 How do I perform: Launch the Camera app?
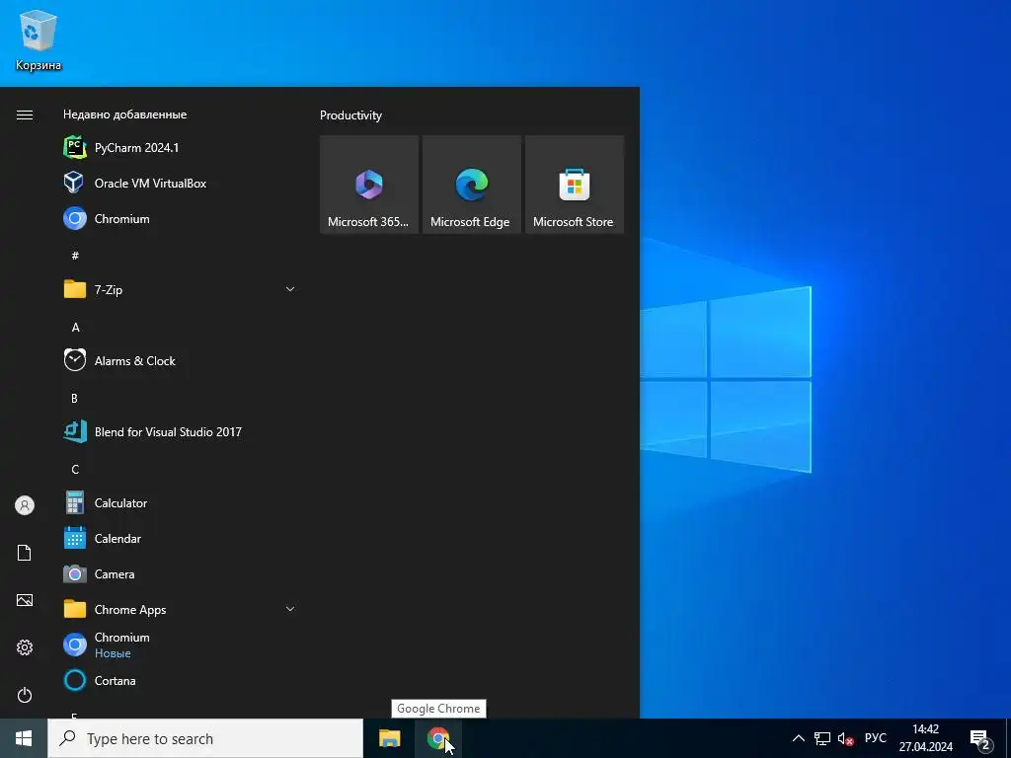[x=181, y=573]
